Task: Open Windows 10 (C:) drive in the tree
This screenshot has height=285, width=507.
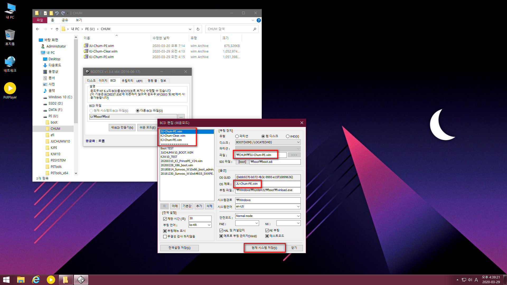Action: 60,97
